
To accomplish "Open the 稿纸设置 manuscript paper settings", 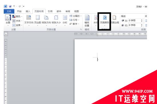I will click(87, 21).
